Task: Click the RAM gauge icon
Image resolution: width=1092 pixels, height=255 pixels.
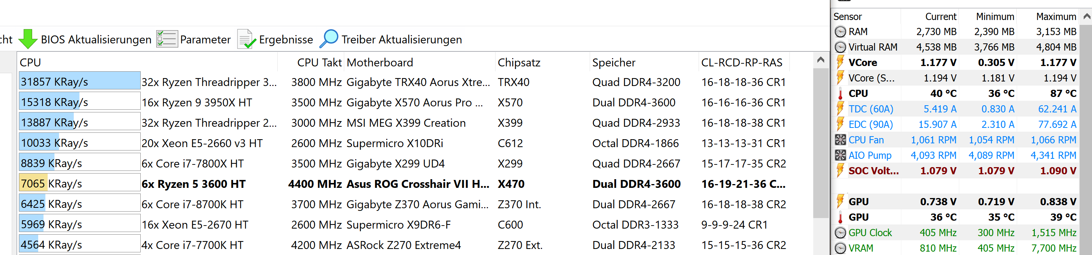Action: [840, 32]
